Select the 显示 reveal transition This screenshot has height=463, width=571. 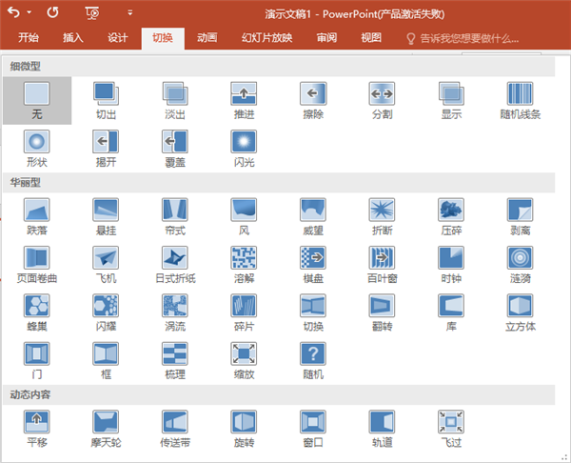pos(451,100)
